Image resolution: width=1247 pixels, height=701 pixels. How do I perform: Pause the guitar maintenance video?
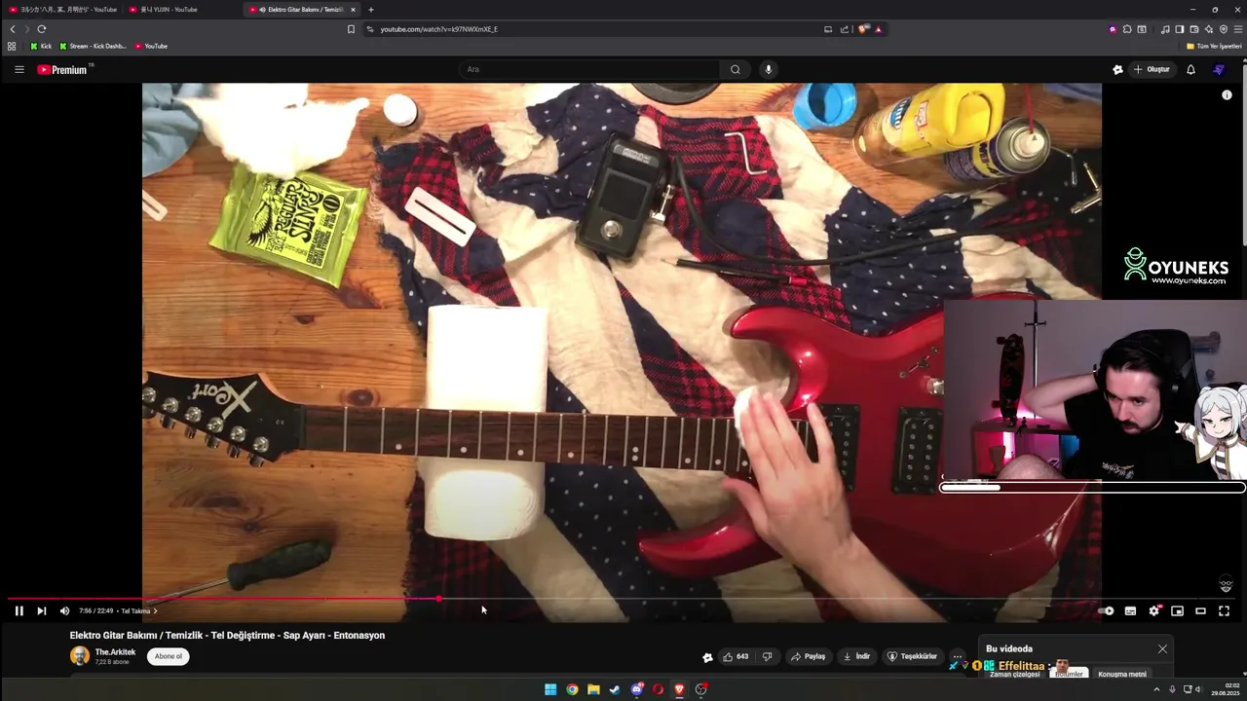click(x=19, y=610)
